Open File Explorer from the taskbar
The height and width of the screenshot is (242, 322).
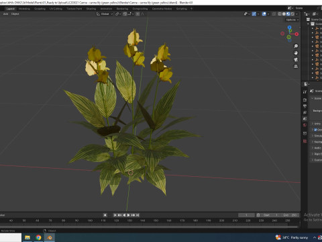28,237
